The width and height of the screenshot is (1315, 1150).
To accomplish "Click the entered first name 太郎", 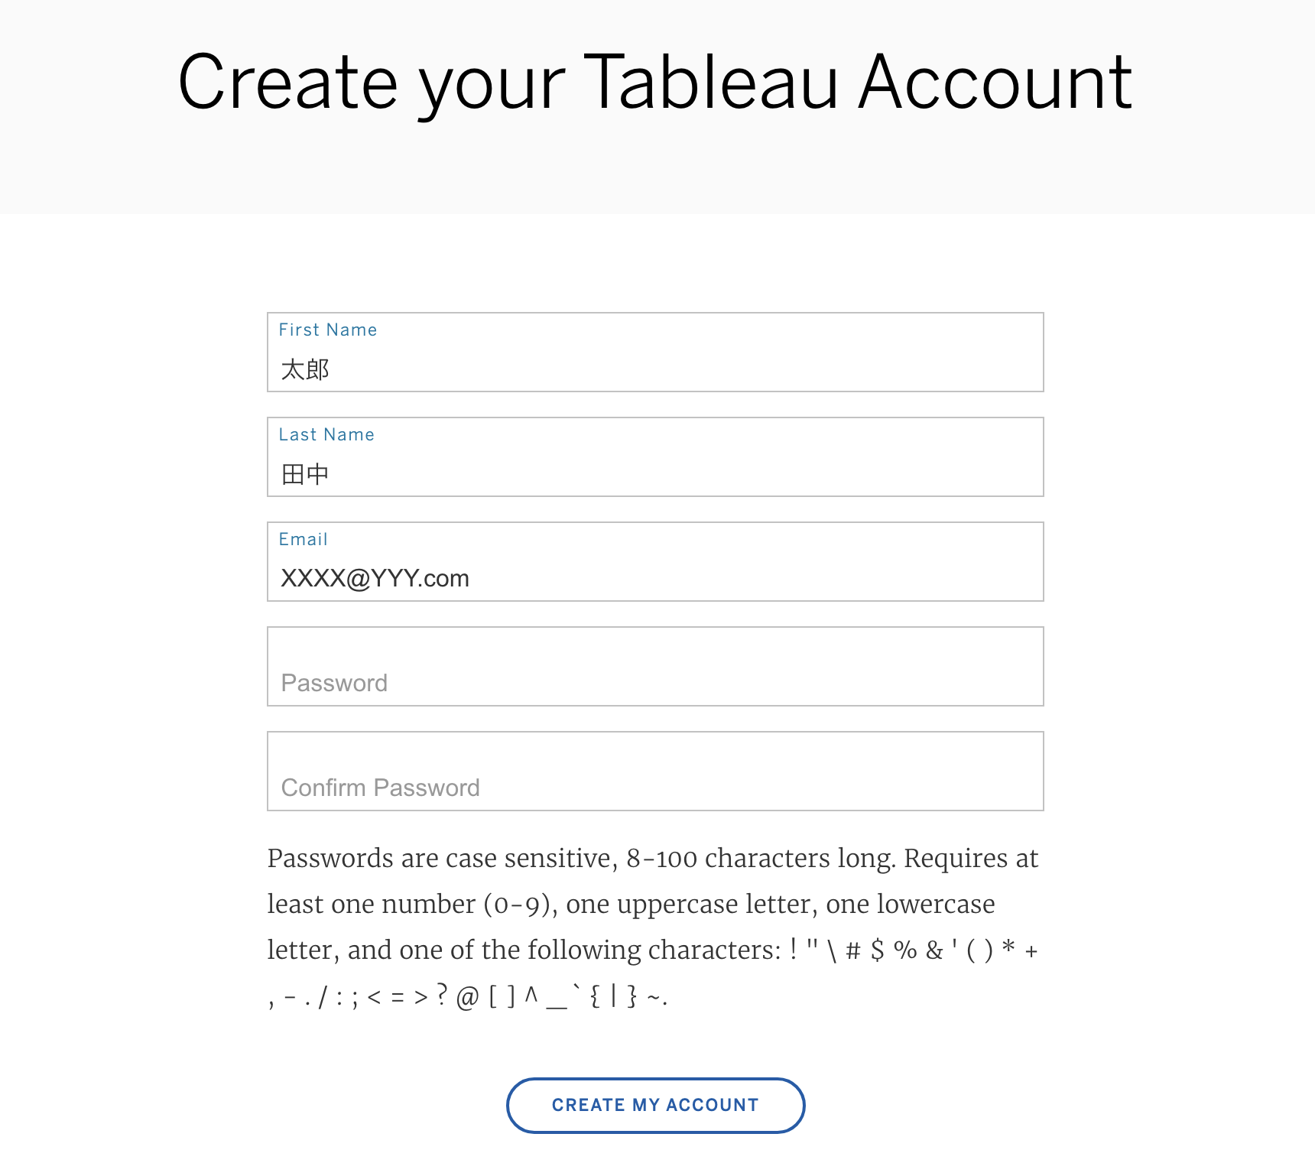I will pos(305,370).
